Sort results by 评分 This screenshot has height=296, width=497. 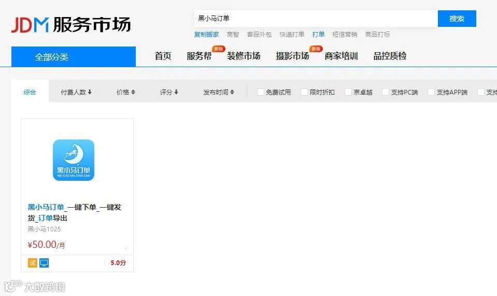pyautogui.click(x=169, y=92)
